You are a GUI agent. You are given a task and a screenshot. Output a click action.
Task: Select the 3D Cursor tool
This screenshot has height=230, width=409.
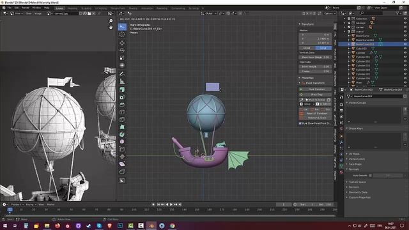pos(122,34)
